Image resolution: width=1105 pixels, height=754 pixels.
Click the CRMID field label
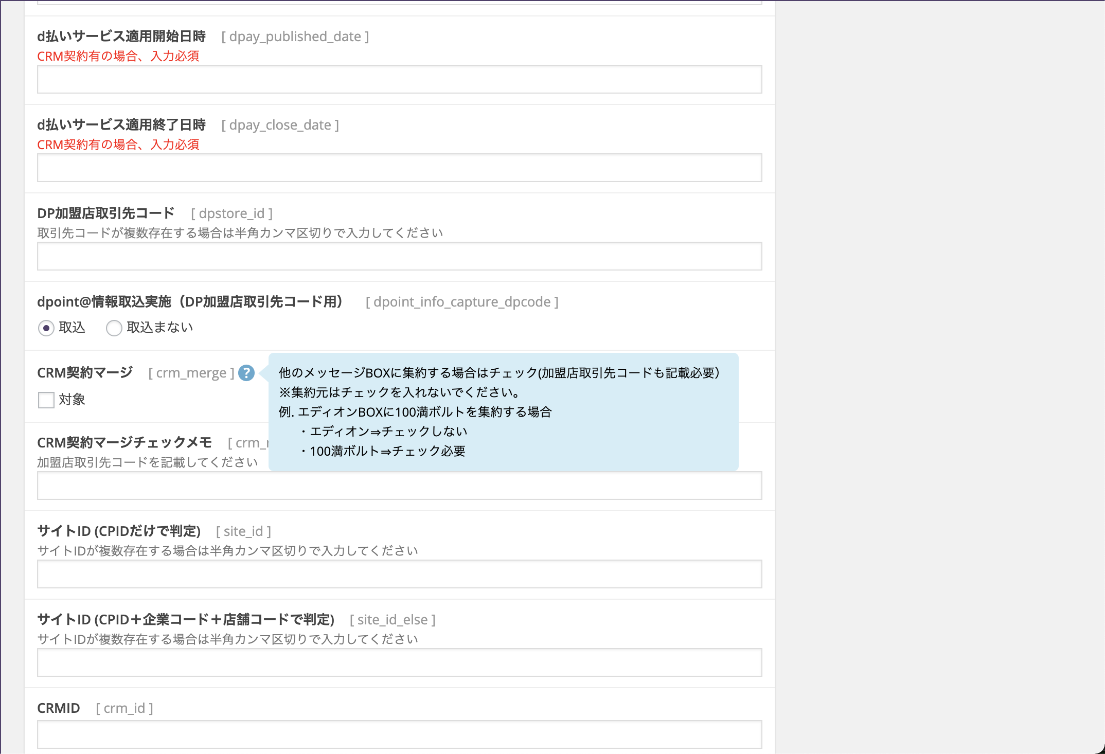click(59, 708)
